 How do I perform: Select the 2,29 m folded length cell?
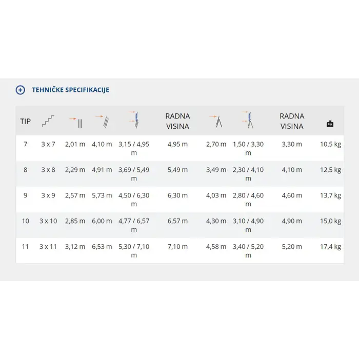tap(75, 170)
